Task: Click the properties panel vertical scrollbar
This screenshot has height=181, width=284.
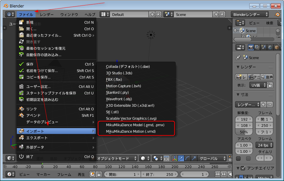Action: pos(278,84)
